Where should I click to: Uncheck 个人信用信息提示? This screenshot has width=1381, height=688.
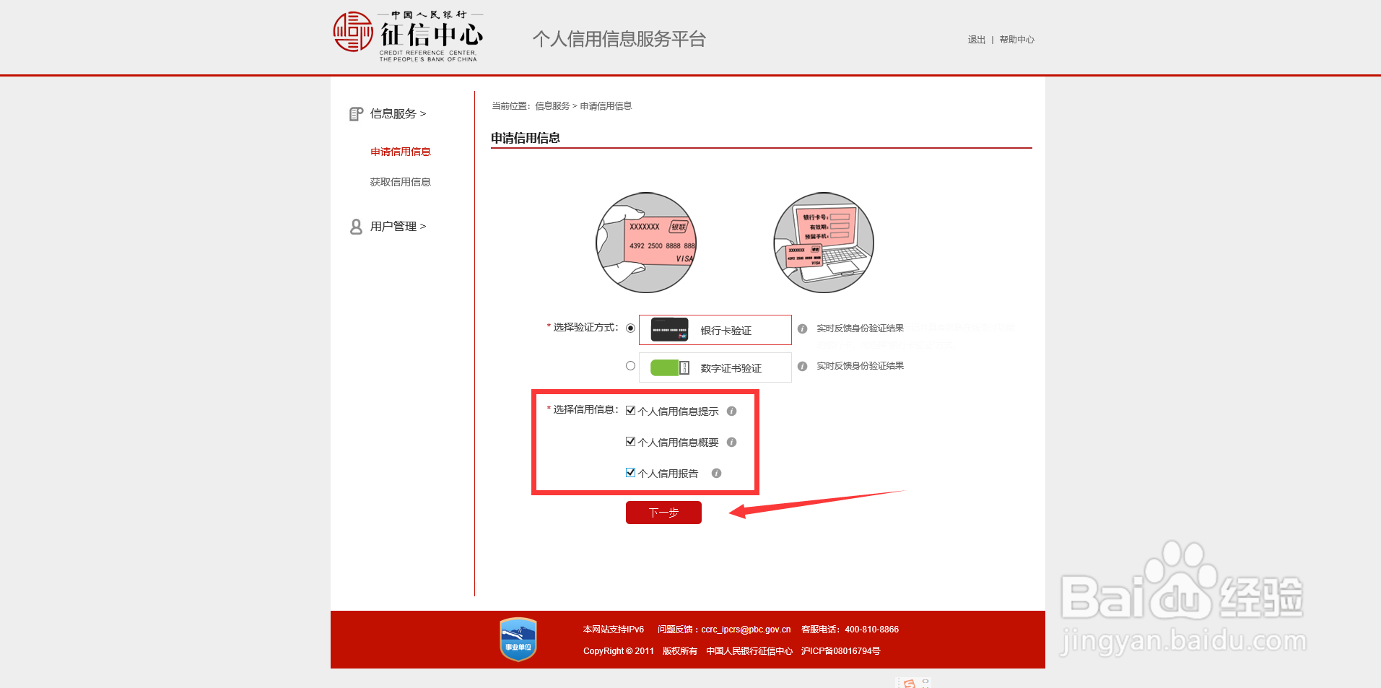pos(629,409)
